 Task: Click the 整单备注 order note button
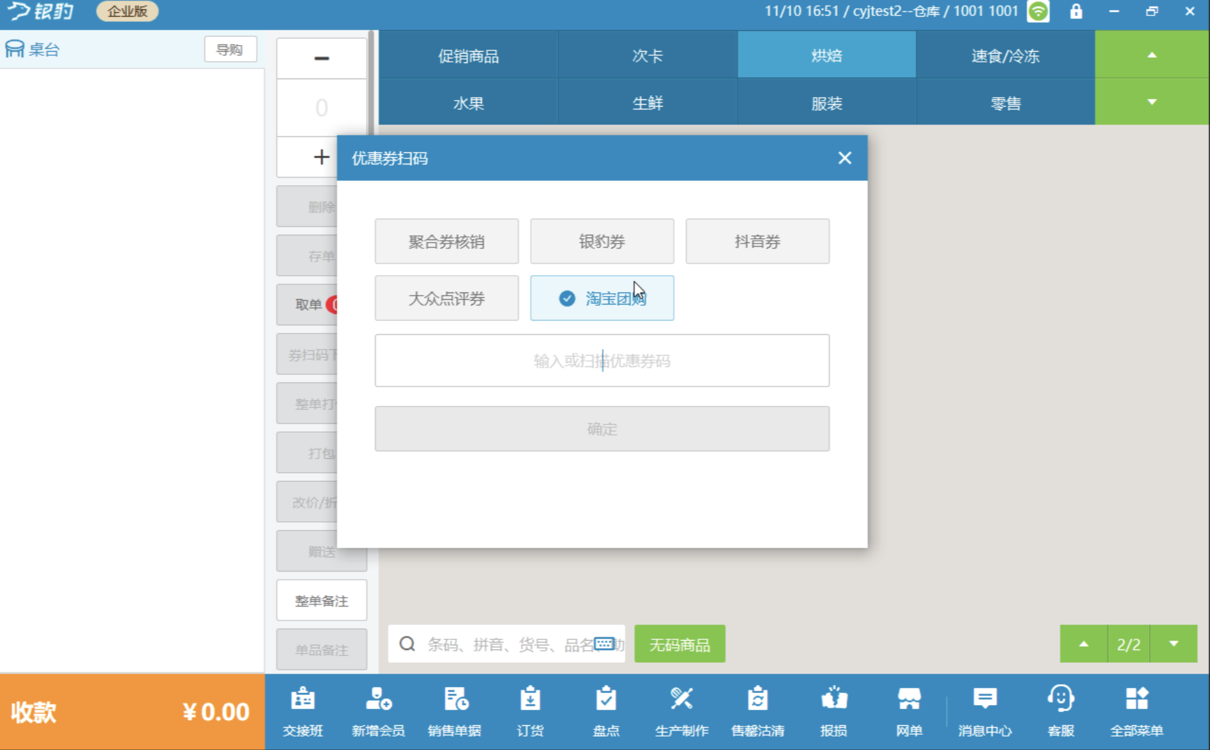click(x=322, y=601)
